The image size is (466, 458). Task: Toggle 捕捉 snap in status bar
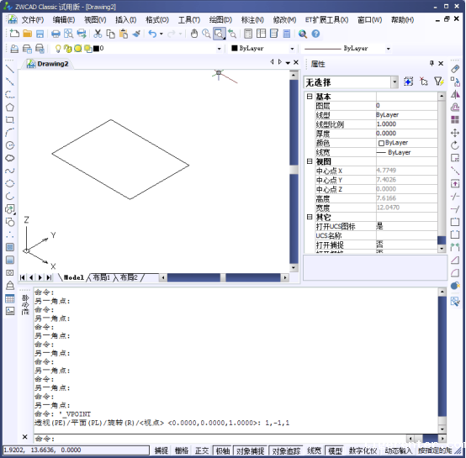point(162,450)
